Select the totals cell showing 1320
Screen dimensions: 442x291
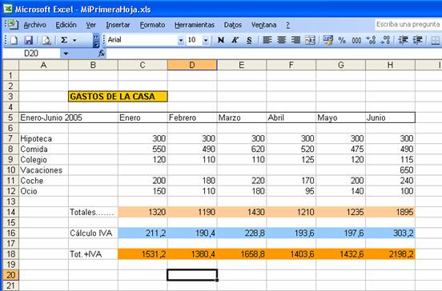click(x=143, y=212)
